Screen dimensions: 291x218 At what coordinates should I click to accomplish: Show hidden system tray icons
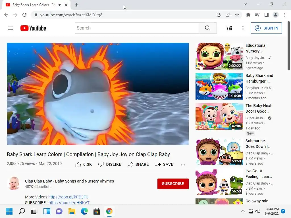[243, 211]
